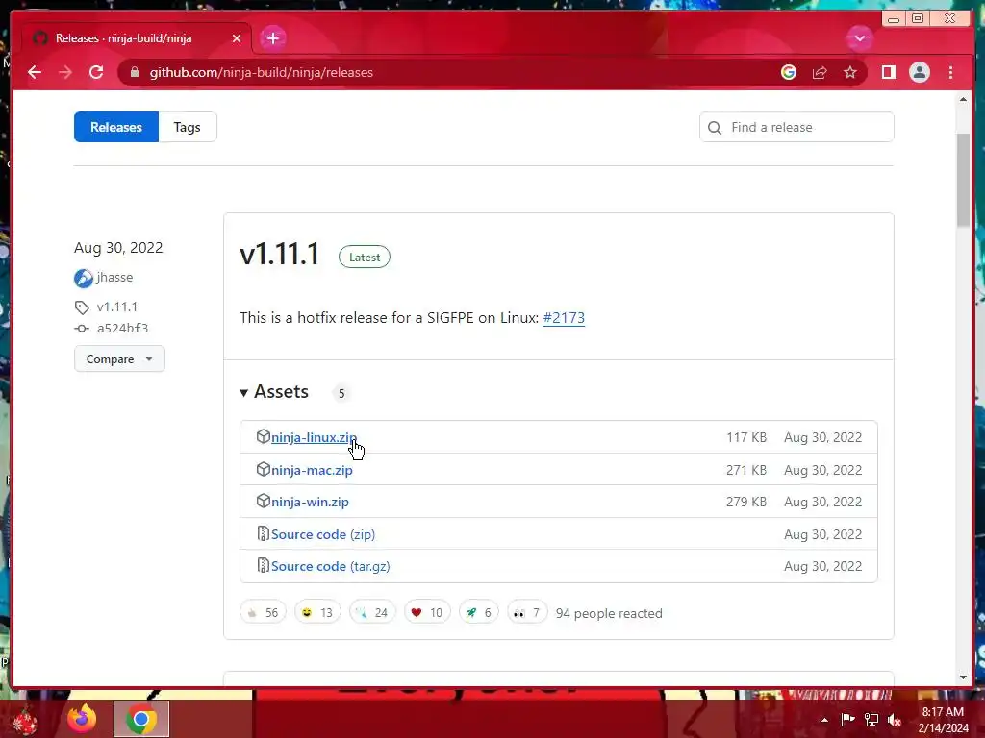Open the v1.11.1 tag link
This screenshot has height=738, width=985.
pos(116,307)
